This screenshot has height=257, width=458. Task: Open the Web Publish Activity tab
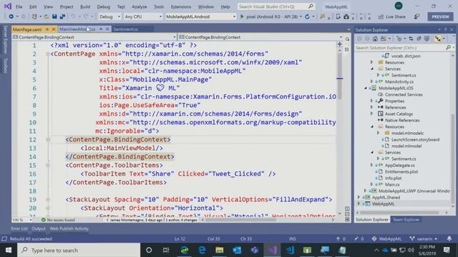[x=69, y=228]
